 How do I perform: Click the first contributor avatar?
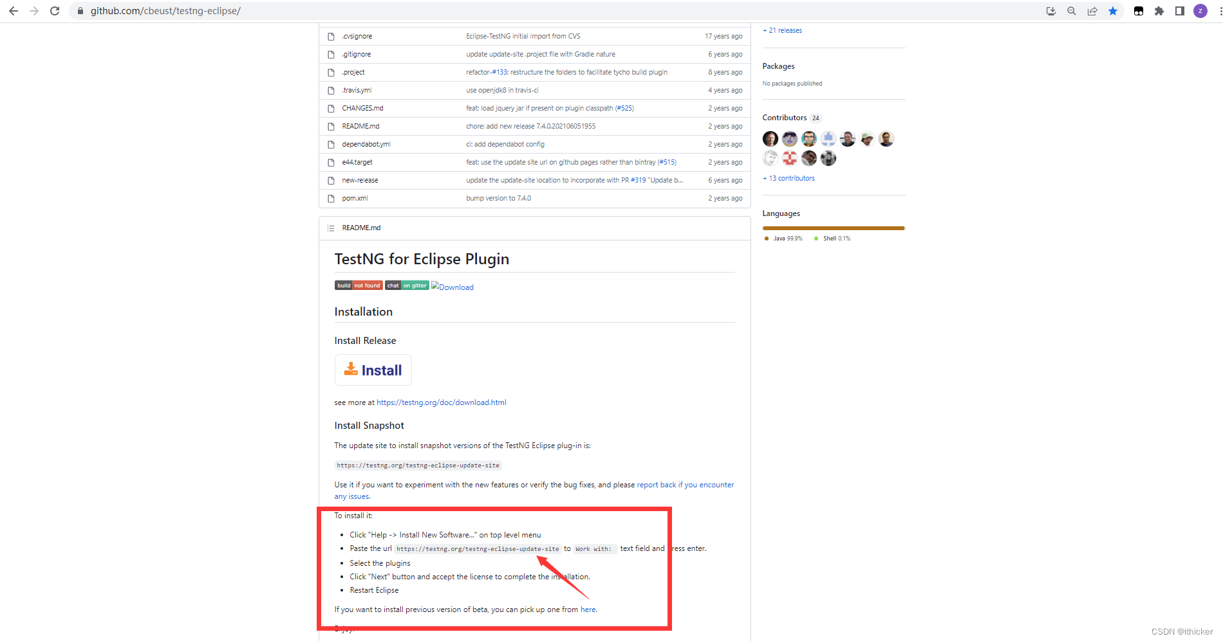pos(770,139)
